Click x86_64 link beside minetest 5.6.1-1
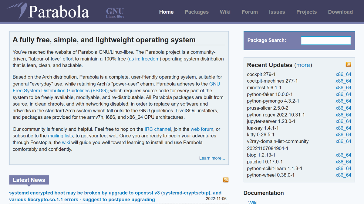Screen dimensions: 364x204 pyautogui.click(x=343, y=87)
